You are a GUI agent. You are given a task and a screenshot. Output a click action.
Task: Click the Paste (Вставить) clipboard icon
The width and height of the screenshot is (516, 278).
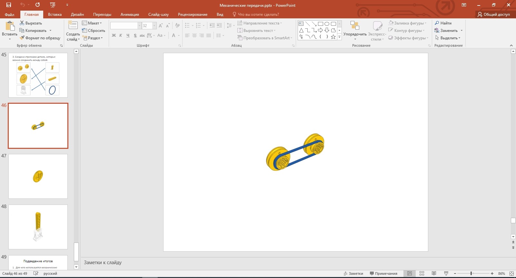[10, 26]
